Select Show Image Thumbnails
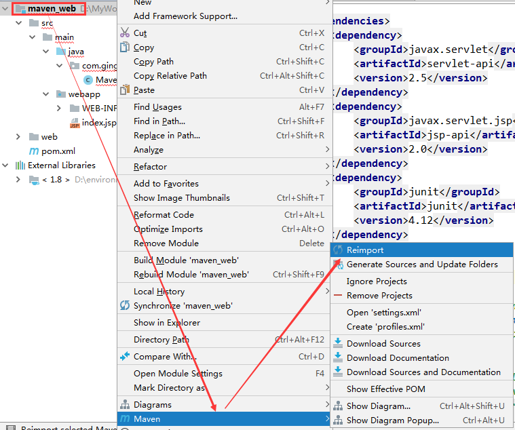 pyautogui.click(x=225, y=197)
